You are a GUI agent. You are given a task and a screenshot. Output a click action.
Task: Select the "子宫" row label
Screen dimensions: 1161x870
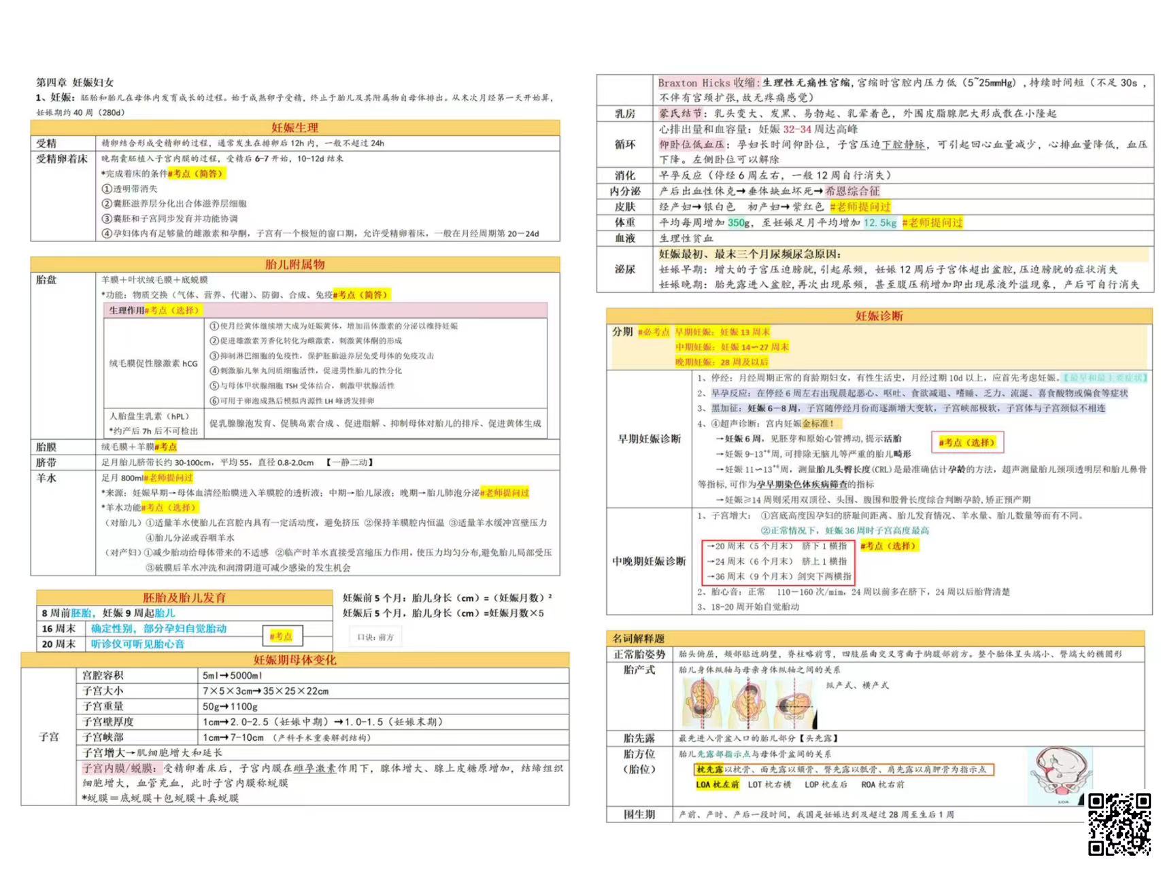tap(49, 737)
